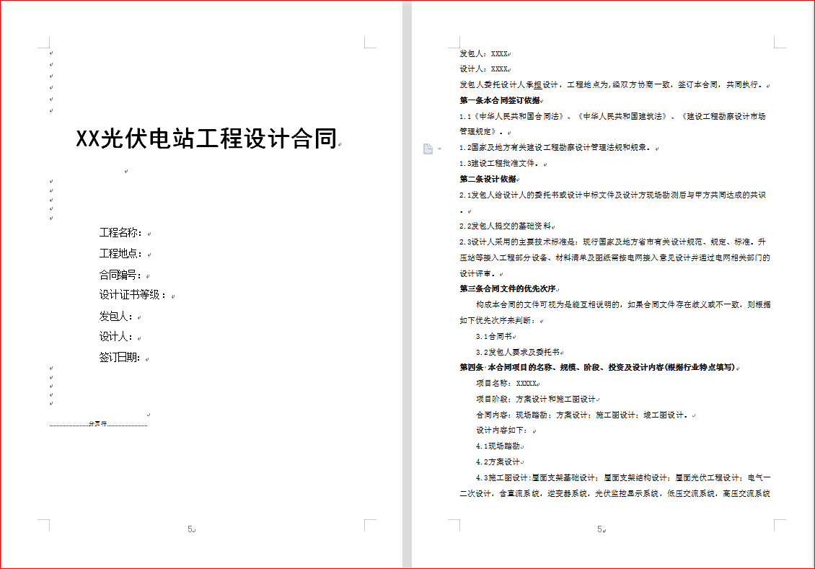Viewport: 815px width, 569px height.
Task: Click the page number on the right page
Action: pyautogui.click(x=599, y=529)
